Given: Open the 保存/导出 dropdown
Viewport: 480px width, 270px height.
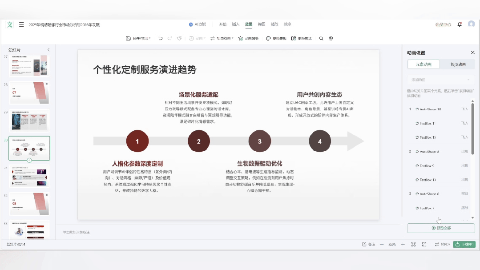Looking at the screenshot, I should [x=140, y=39].
